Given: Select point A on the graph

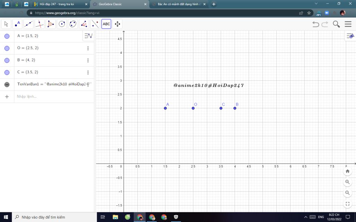Looking at the screenshot, I should click(165, 108).
